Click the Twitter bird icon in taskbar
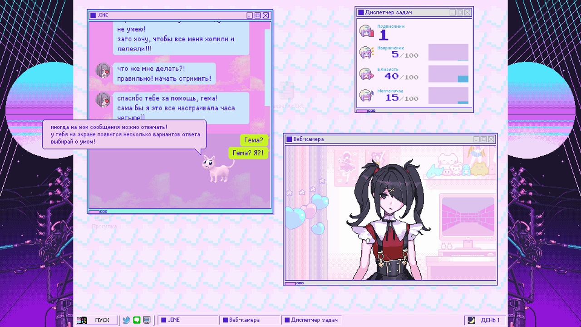The image size is (581, 327). point(126,320)
